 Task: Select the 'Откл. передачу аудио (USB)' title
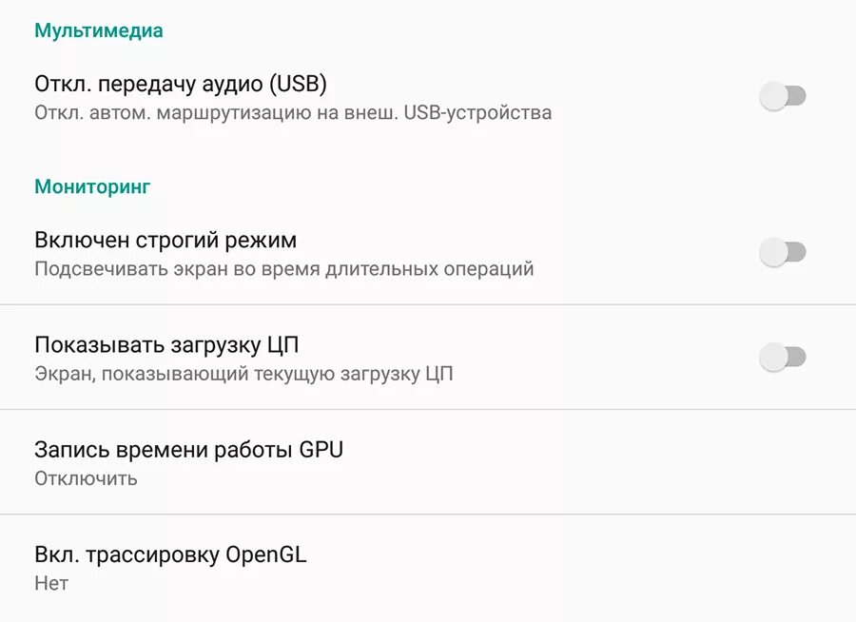tap(181, 85)
